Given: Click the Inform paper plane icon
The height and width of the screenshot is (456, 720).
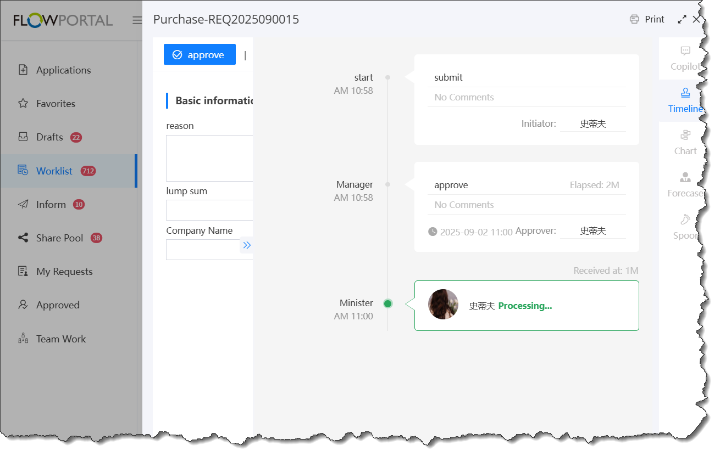Looking at the screenshot, I should 23,205.
